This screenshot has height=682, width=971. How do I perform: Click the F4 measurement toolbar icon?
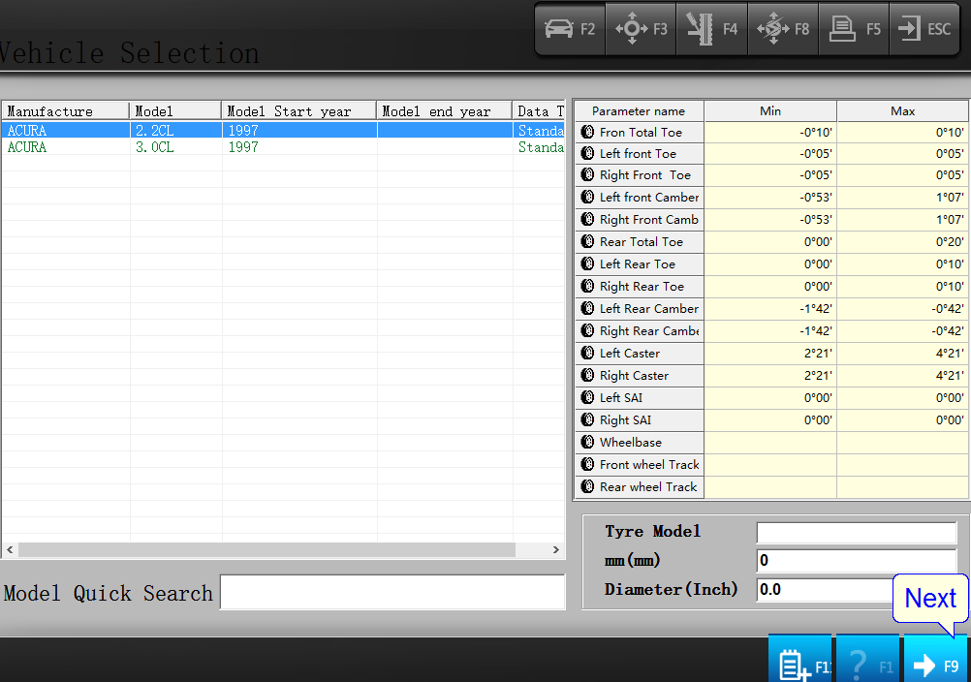pyautogui.click(x=711, y=29)
